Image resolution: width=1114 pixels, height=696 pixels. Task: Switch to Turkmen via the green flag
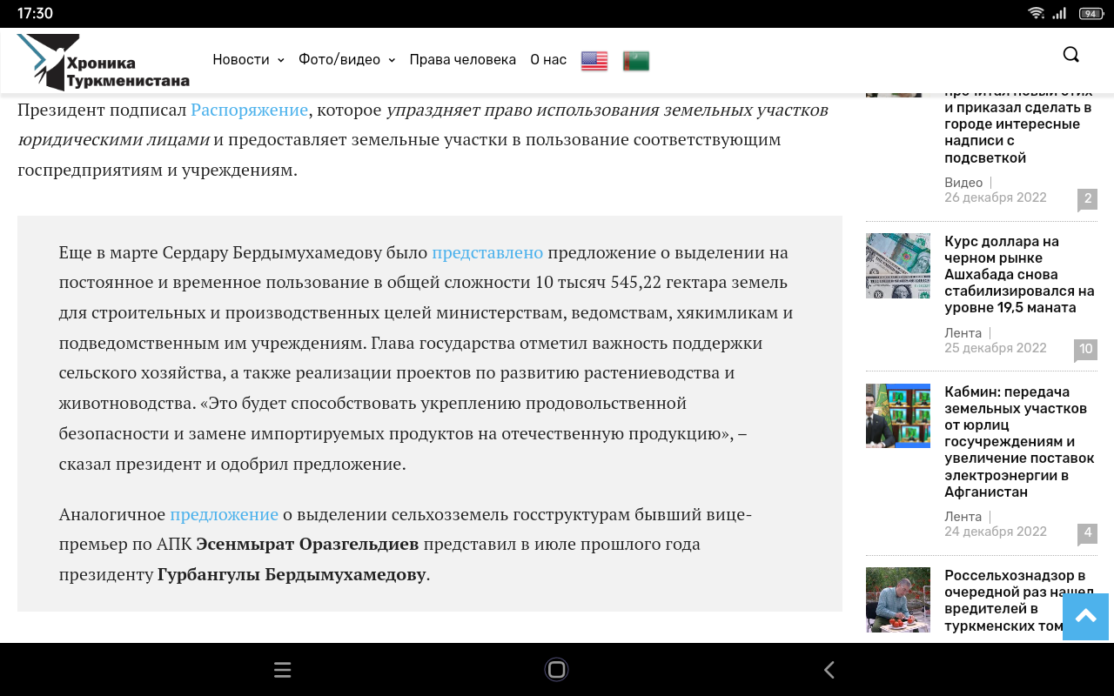[636, 61]
